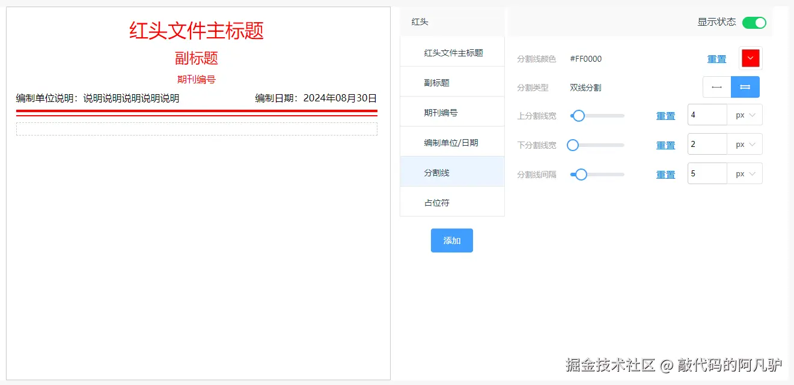
Task: Select 副标题 in the component list
Action: pyautogui.click(x=452, y=83)
